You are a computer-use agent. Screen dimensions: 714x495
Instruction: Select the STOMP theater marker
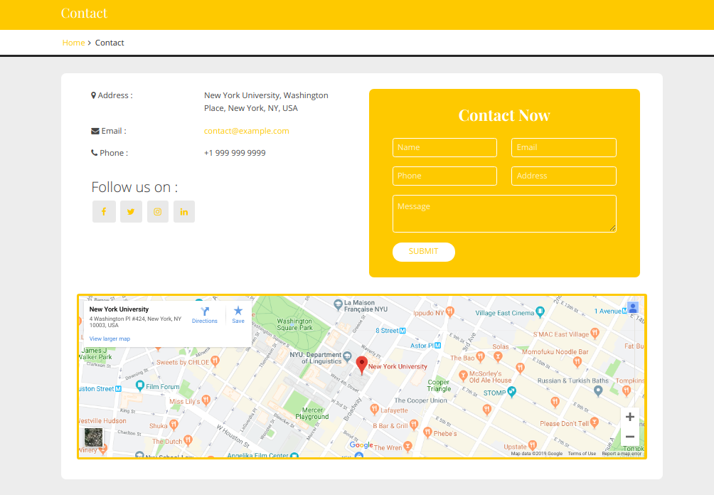pyautogui.click(x=512, y=392)
